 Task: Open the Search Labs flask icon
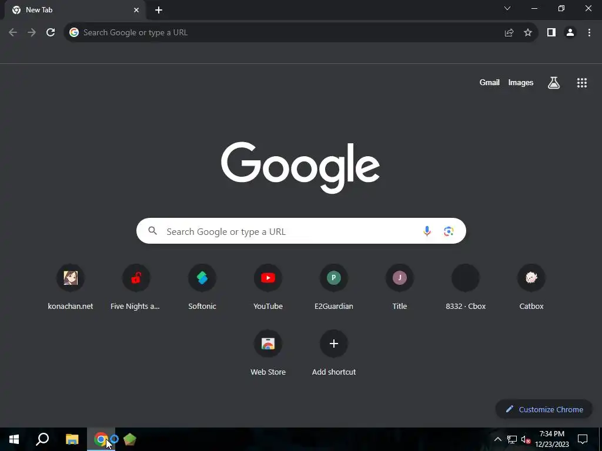click(554, 82)
